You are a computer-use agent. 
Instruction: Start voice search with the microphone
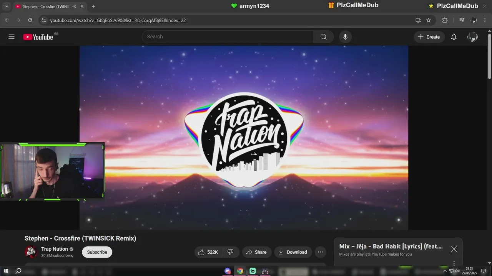[x=345, y=37]
